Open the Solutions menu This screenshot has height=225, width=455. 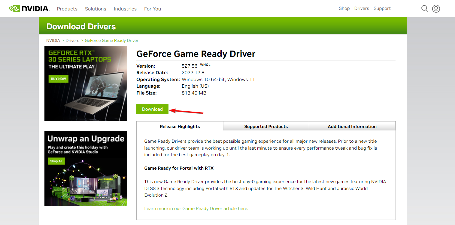point(96,9)
